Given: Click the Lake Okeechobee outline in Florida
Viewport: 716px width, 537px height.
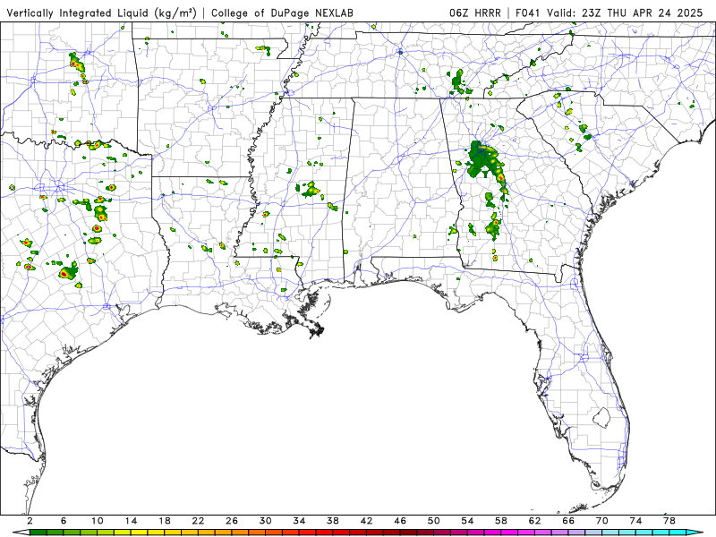Looking at the screenshot, I should click(x=601, y=417).
